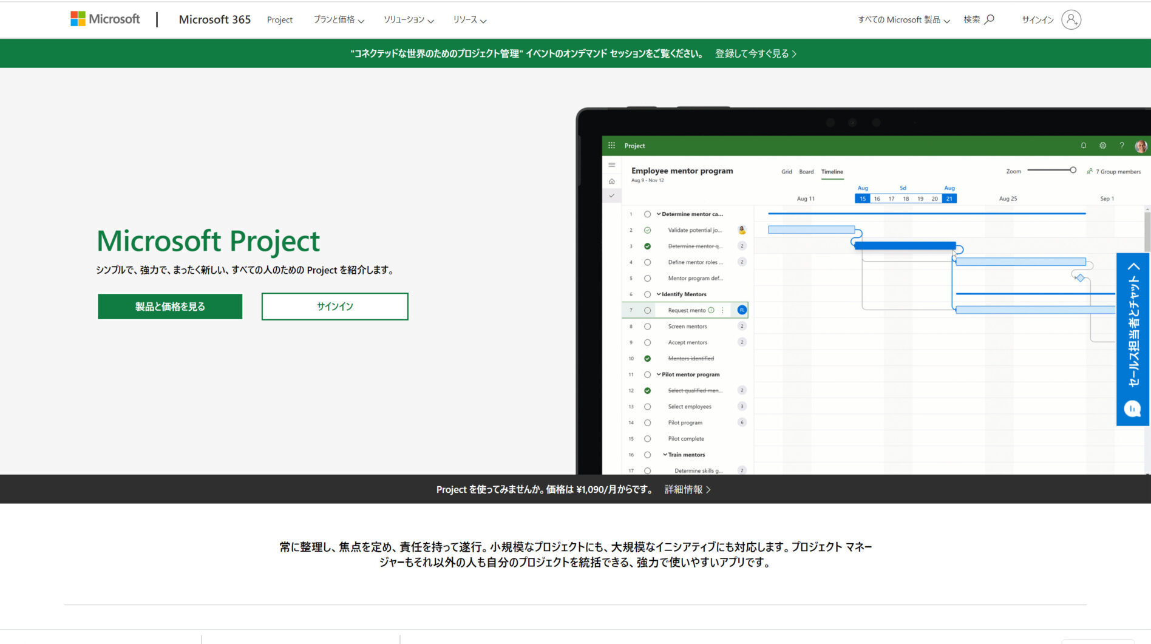Viewport: 1151px width, 644px height.
Task: Click the 製品と価格を見る button
Action: pyautogui.click(x=169, y=307)
